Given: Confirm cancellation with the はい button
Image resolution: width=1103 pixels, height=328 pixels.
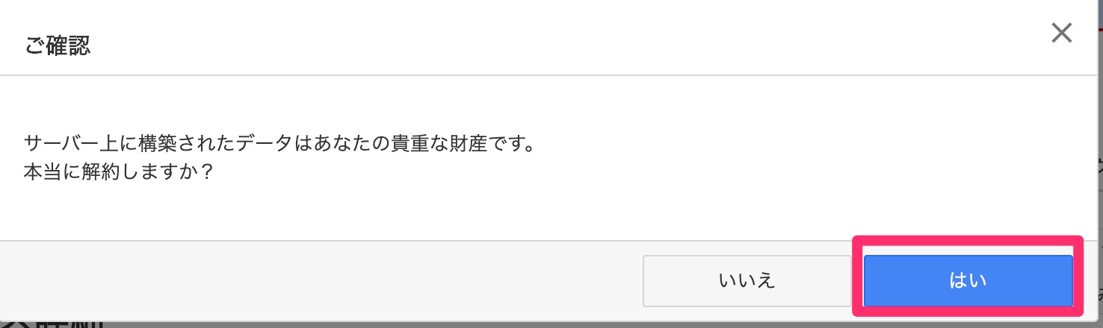Looking at the screenshot, I should point(968,281).
